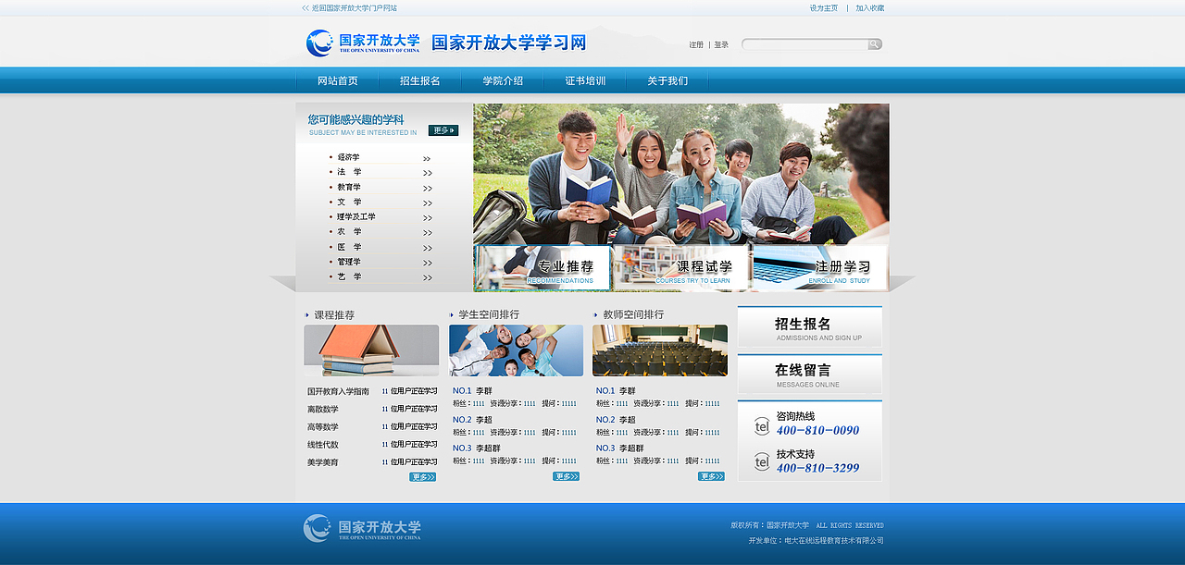Follow the 返回国家开放大学门户网站 link

tap(355, 7)
